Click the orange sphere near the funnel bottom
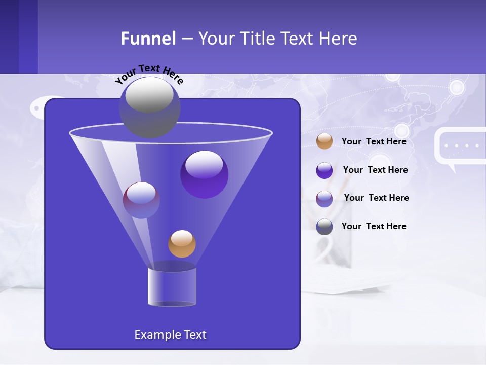 [182, 244]
